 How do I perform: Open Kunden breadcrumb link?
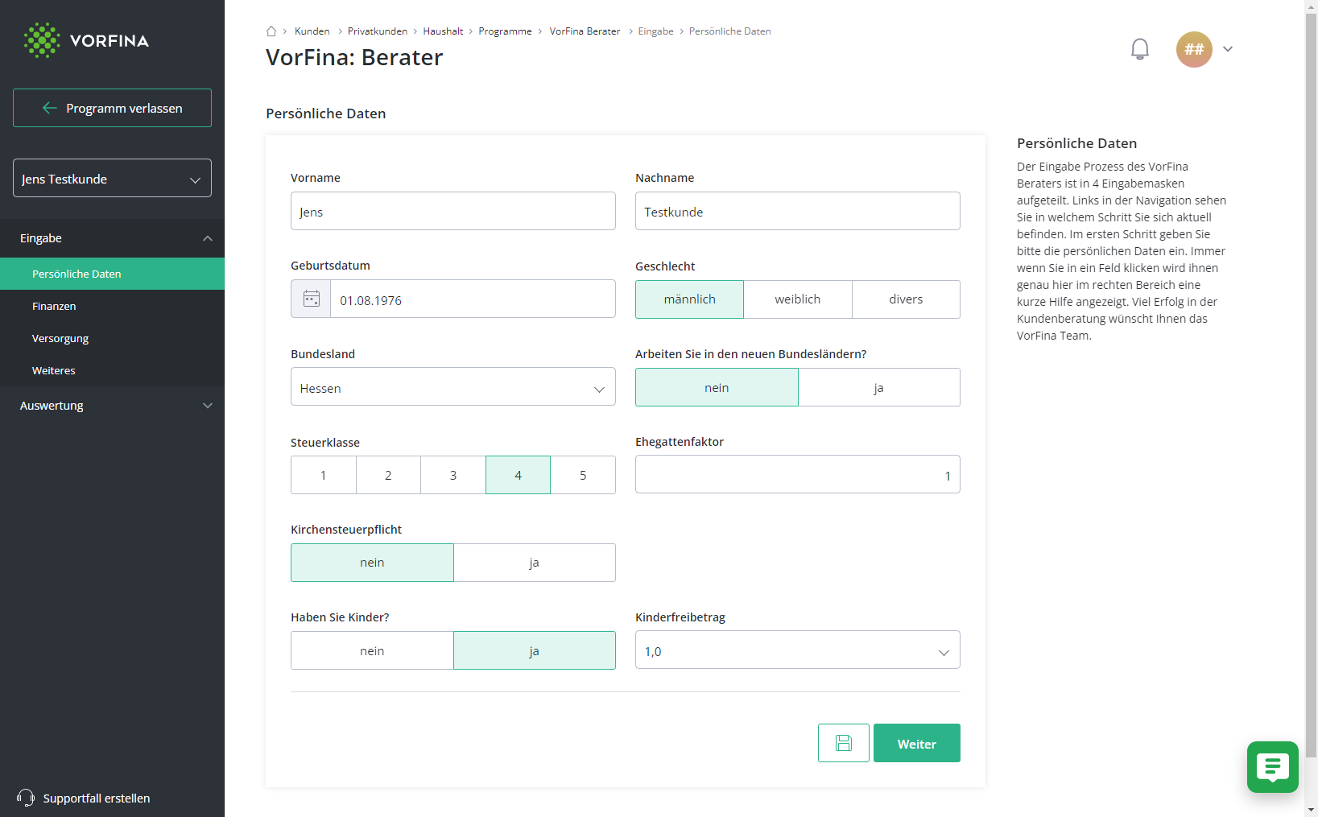click(x=312, y=31)
